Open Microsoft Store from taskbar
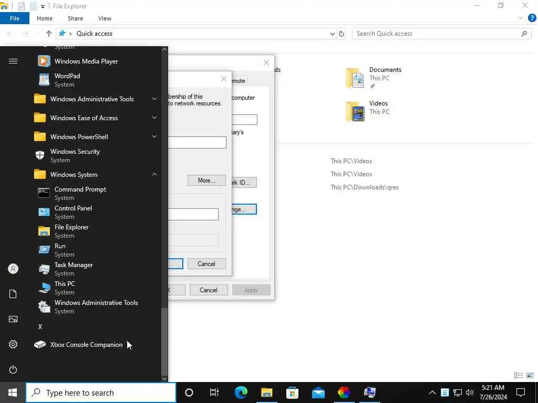 coord(292,393)
